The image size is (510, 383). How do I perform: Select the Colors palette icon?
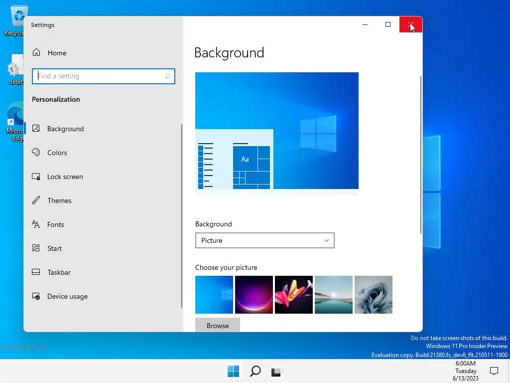tap(36, 152)
